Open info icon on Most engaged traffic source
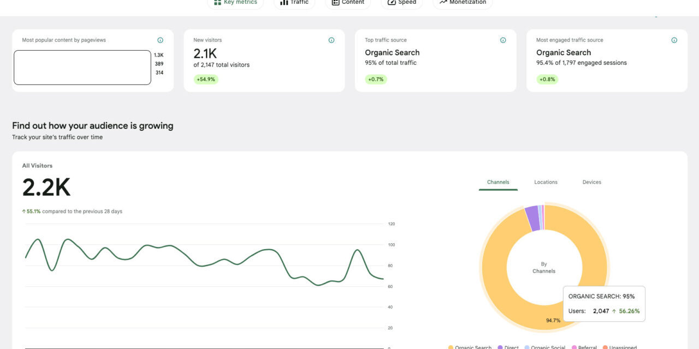Image resolution: width=699 pixels, height=349 pixels. click(674, 40)
